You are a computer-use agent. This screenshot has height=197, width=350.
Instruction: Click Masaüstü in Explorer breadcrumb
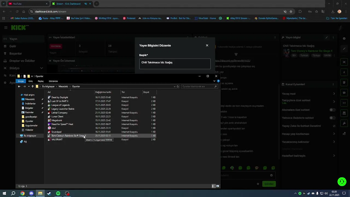coord(63,86)
